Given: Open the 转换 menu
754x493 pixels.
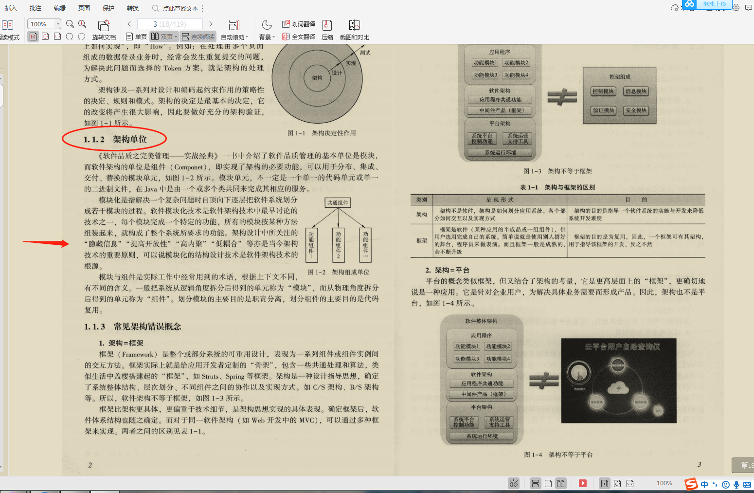Looking at the screenshot, I should click(132, 8).
